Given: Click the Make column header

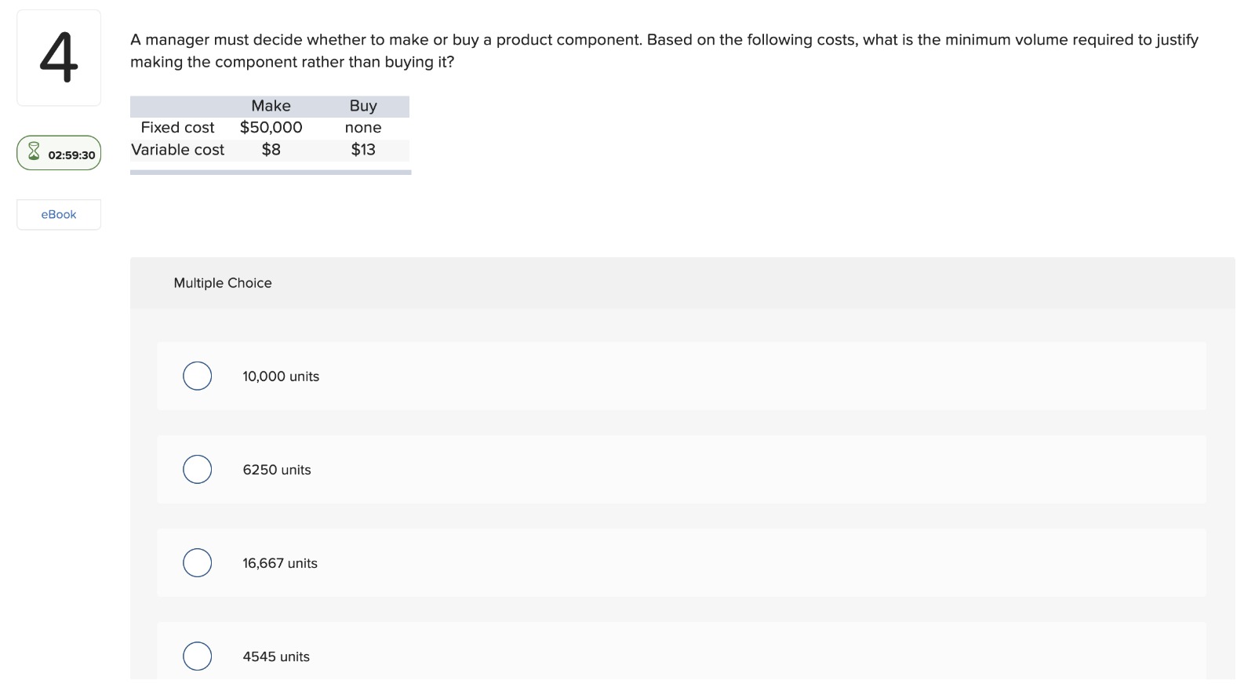Looking at the screenshot, I should point(271,106).
